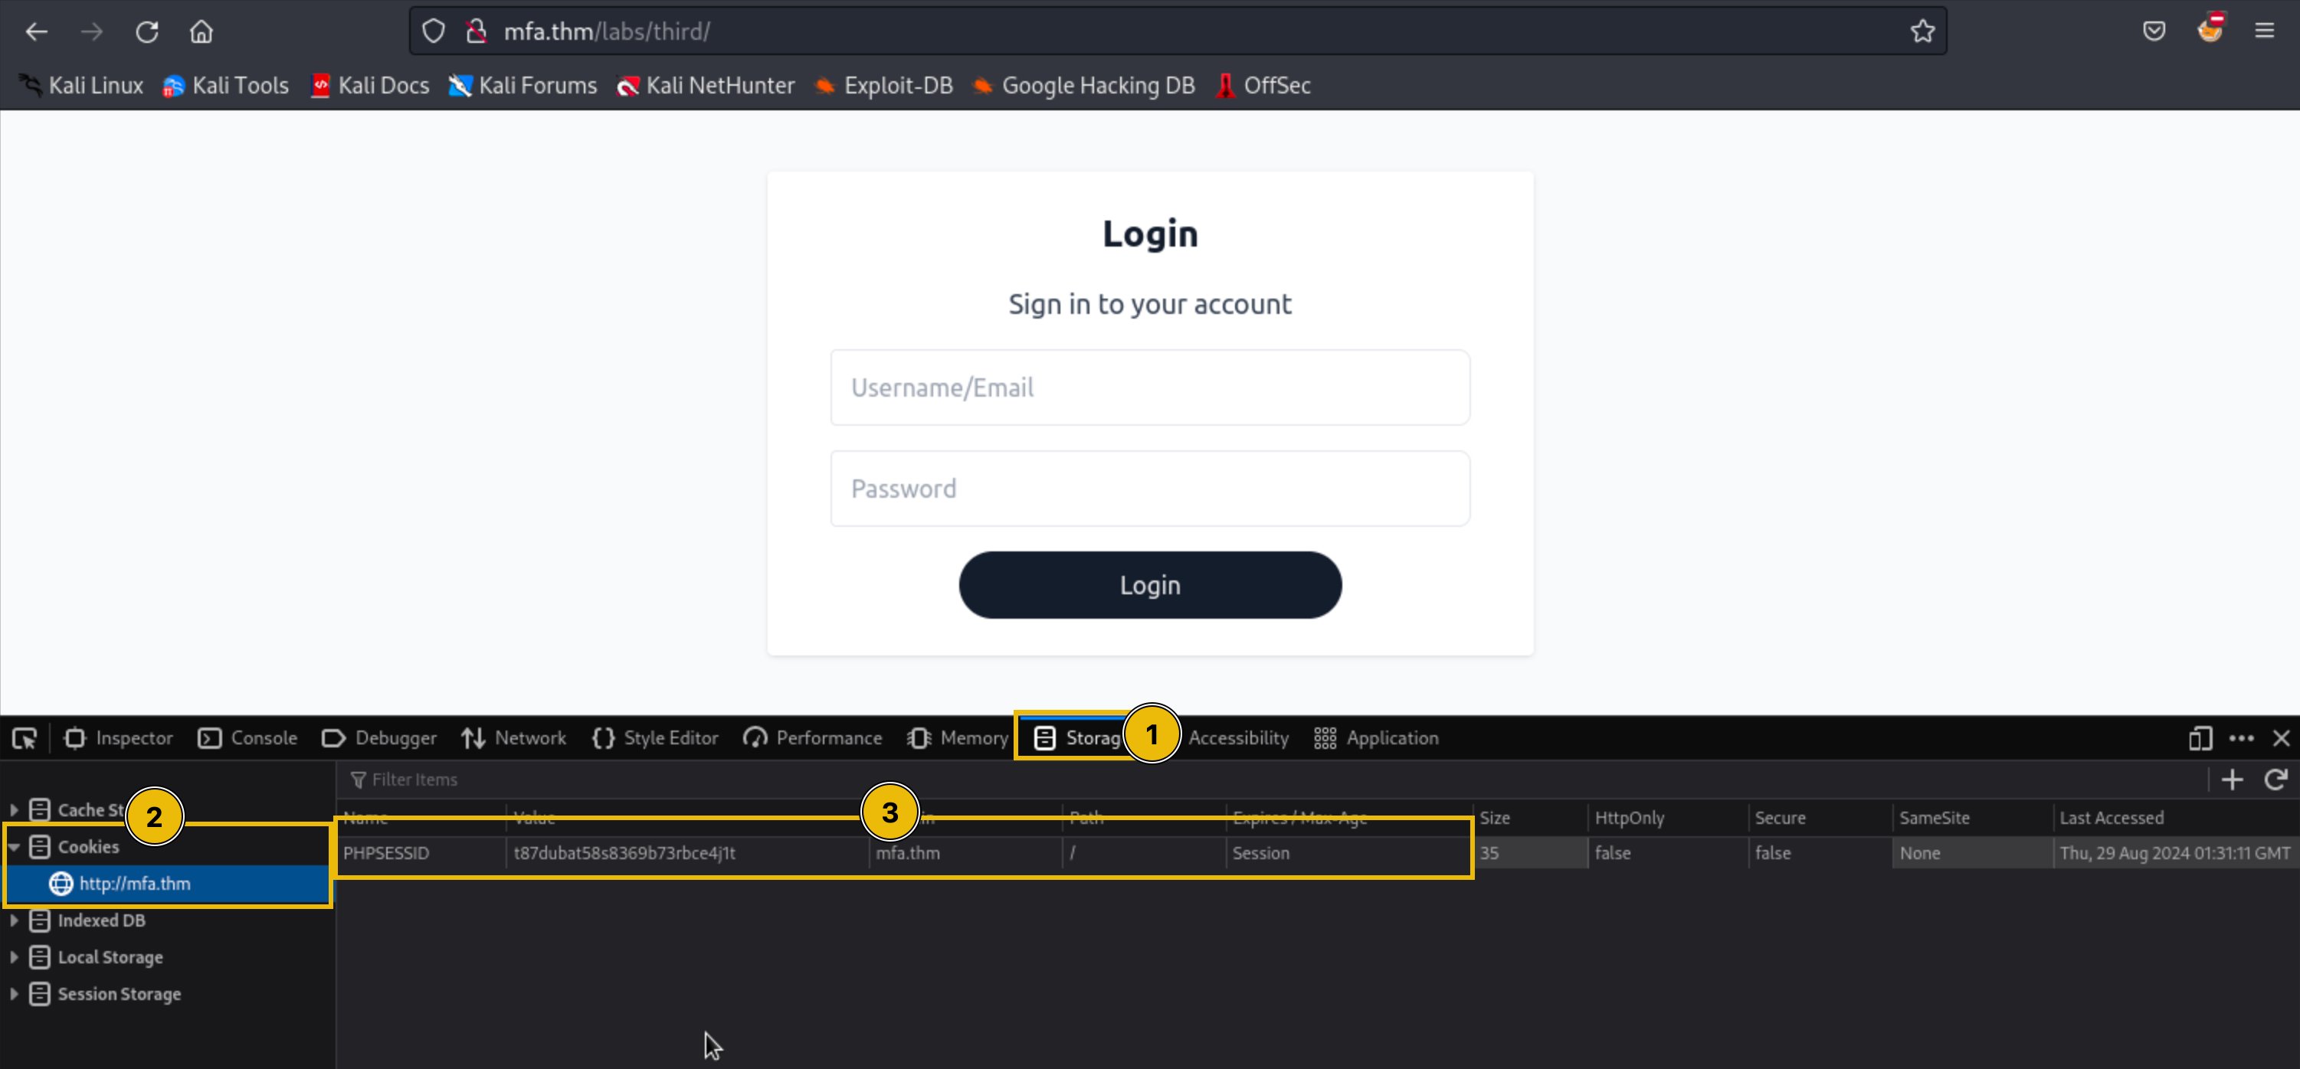Switch to the Network tab
The image size is (2300, 1069).
(x=514, y=738)
